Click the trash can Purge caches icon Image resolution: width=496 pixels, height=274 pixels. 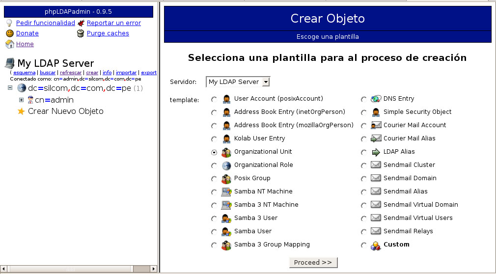(x=81, y=33)
